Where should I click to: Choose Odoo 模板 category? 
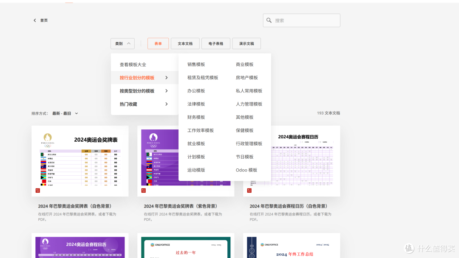click(x=246, y=170)
